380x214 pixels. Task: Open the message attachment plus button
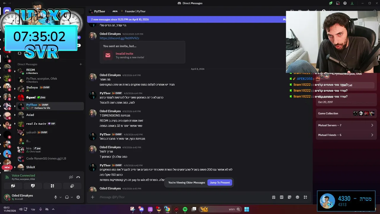click(x=93, y=197)
